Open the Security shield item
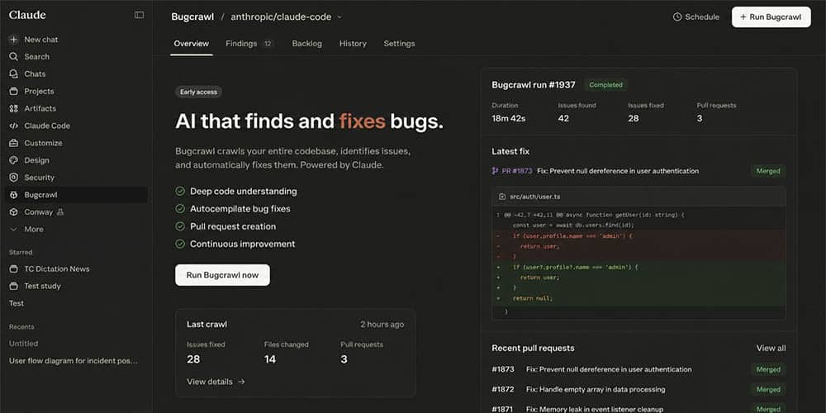Image resolution: width=826 pixels, height=413 pixels. pos(13,178)
